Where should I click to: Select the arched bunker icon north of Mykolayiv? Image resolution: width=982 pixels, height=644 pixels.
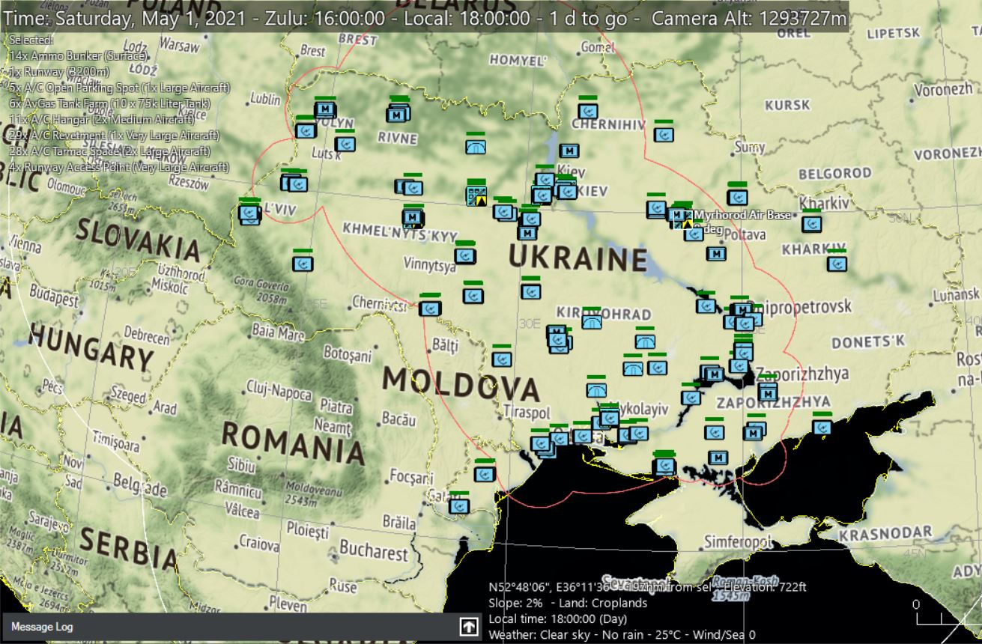point(596,389)
